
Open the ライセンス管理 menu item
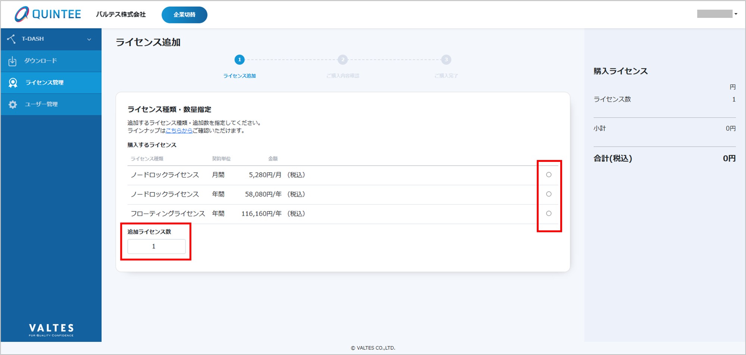click(x=51, y=82)
